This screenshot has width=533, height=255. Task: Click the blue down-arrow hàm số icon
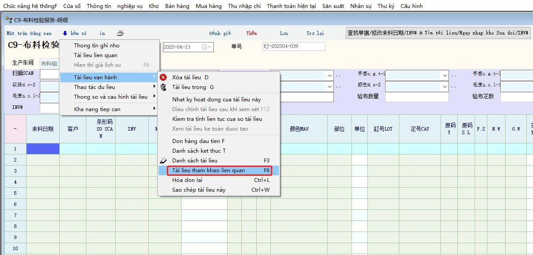(65, 33)
